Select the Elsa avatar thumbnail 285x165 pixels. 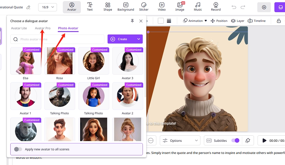[x=26, y=61]
